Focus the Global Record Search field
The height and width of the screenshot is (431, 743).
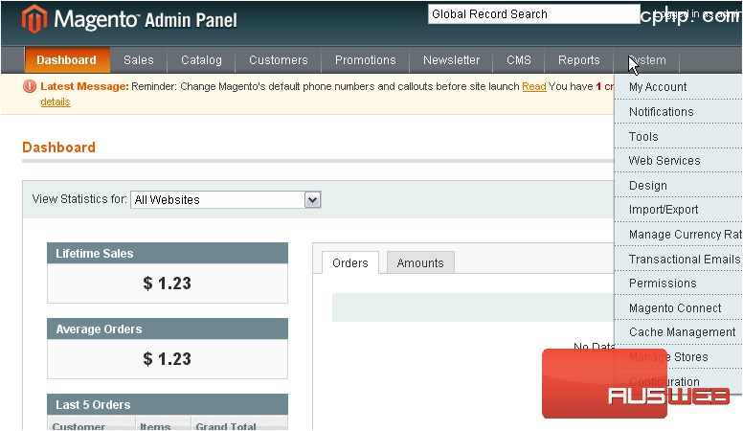point(534,14)
